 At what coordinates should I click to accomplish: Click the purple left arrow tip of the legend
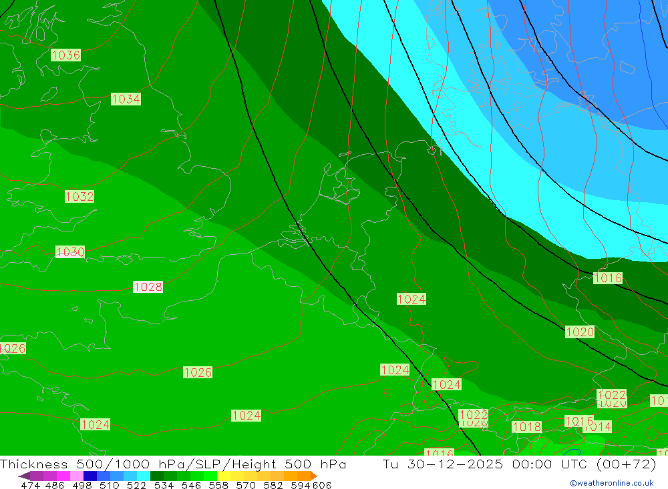coord(24,476)
